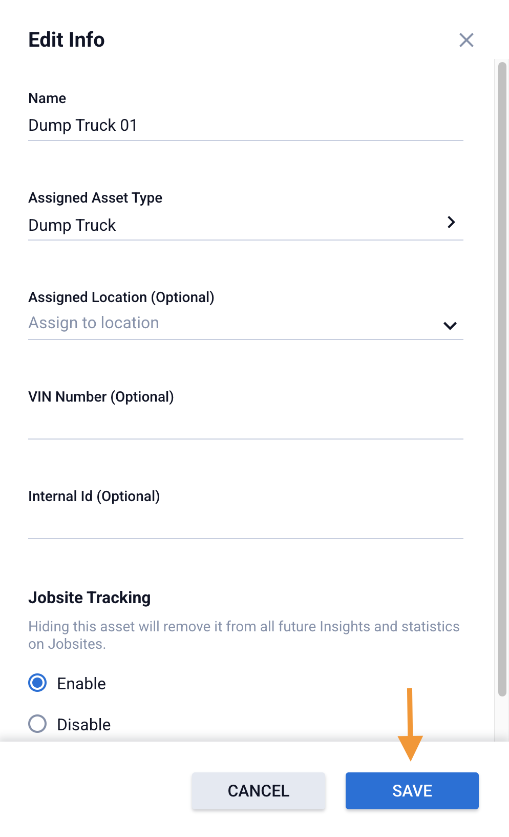Click the Jobsite Tracking heading
The width and height of the screenshot is (509, 837).
click(90, 597)
